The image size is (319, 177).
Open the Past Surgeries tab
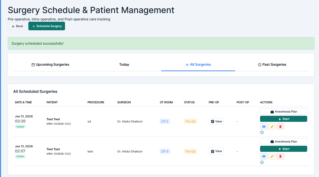click(x=272, y=64)
